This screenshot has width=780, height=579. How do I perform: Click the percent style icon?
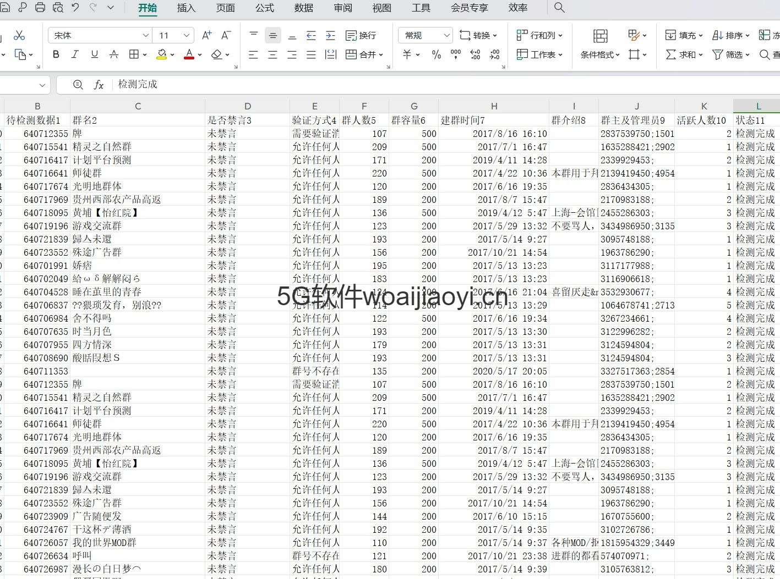pos(437,54)
